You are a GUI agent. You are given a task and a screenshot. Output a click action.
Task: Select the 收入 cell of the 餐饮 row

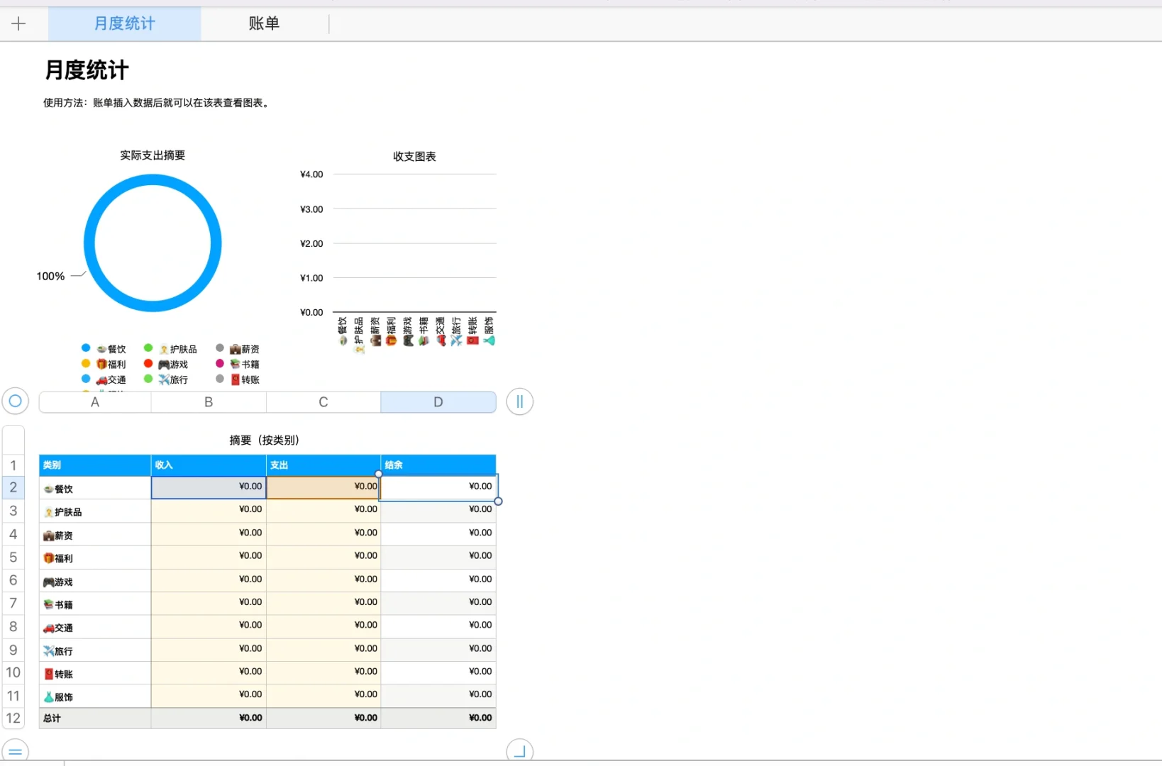208,487
